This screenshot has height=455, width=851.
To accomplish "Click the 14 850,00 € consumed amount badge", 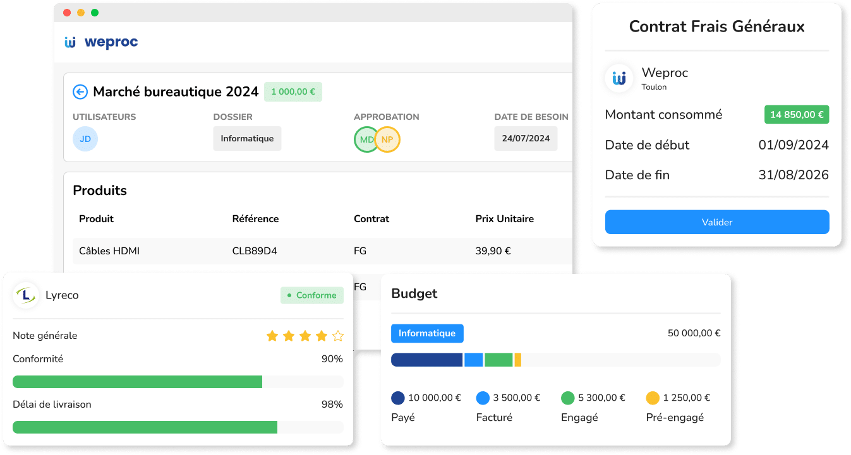I will (797, 115).
